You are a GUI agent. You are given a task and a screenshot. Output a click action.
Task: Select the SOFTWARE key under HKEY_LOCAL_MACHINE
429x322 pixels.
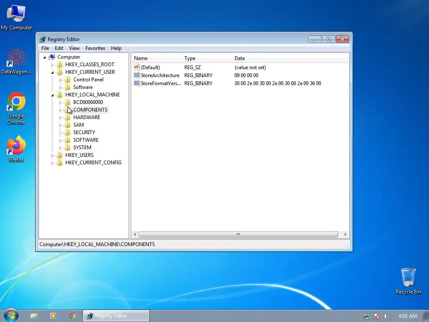85,140
